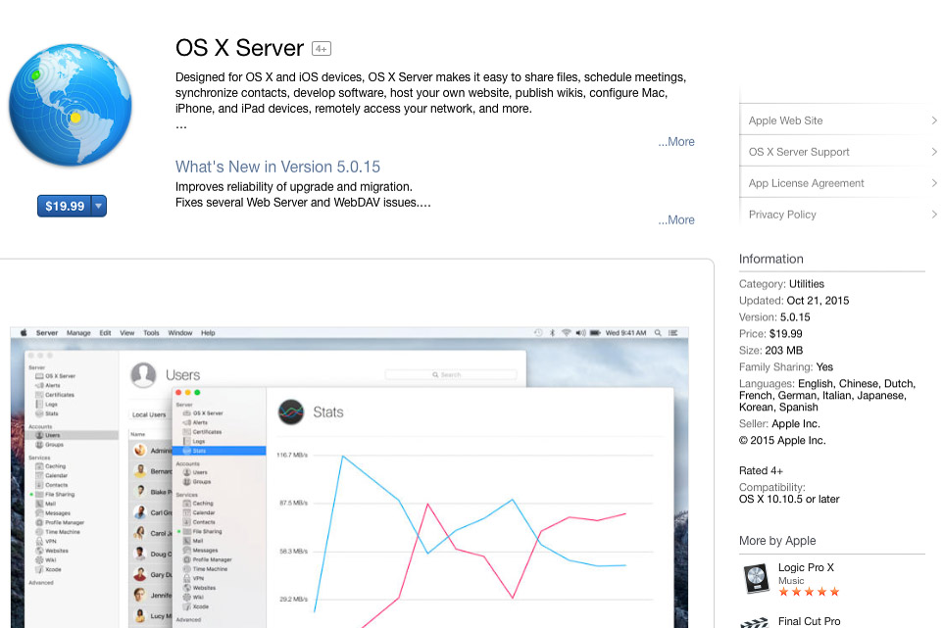The height and width of the screenshot is (628, 943).
Task: Click the battery icon in menu bar
Action: 595,332
